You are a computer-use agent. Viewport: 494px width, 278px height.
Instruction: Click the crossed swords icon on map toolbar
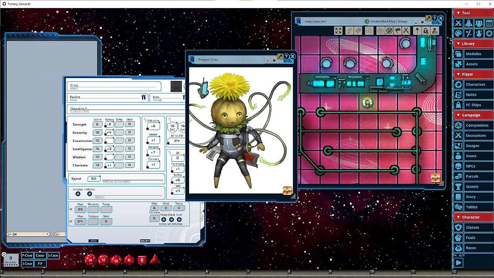click(x=406, y=31)
